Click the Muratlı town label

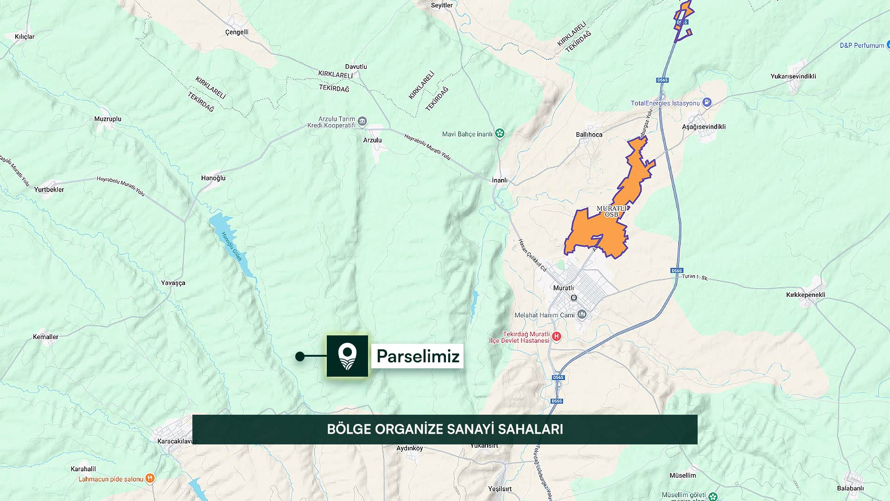pos(563,288)
